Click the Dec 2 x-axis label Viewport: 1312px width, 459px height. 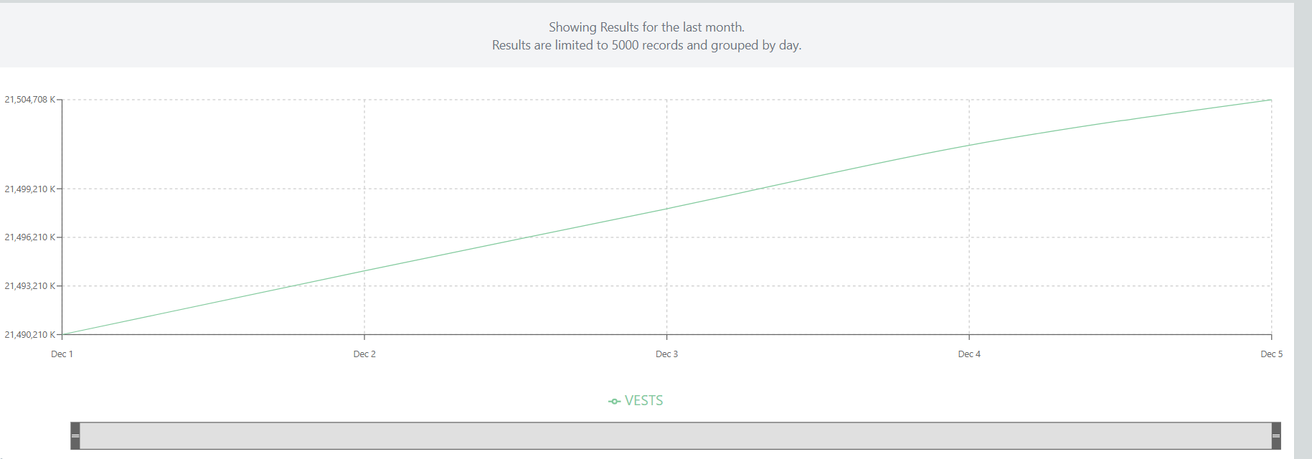pyautogui.click(x=364, y=354)
